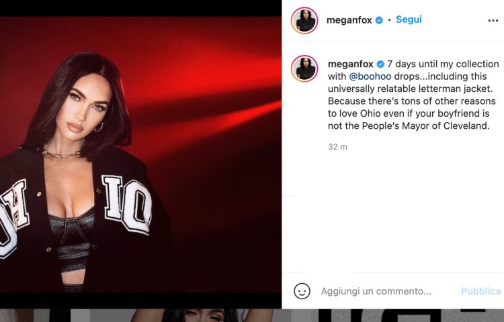Click the meganfox username in header

(349, 21)
